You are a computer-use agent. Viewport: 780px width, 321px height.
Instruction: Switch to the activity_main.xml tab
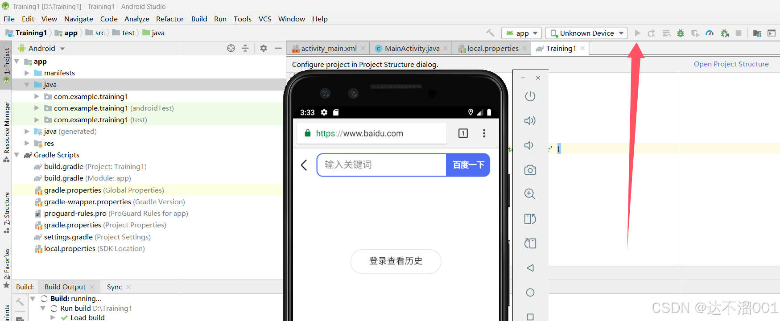pyautogui.click(x=329, y=48)
